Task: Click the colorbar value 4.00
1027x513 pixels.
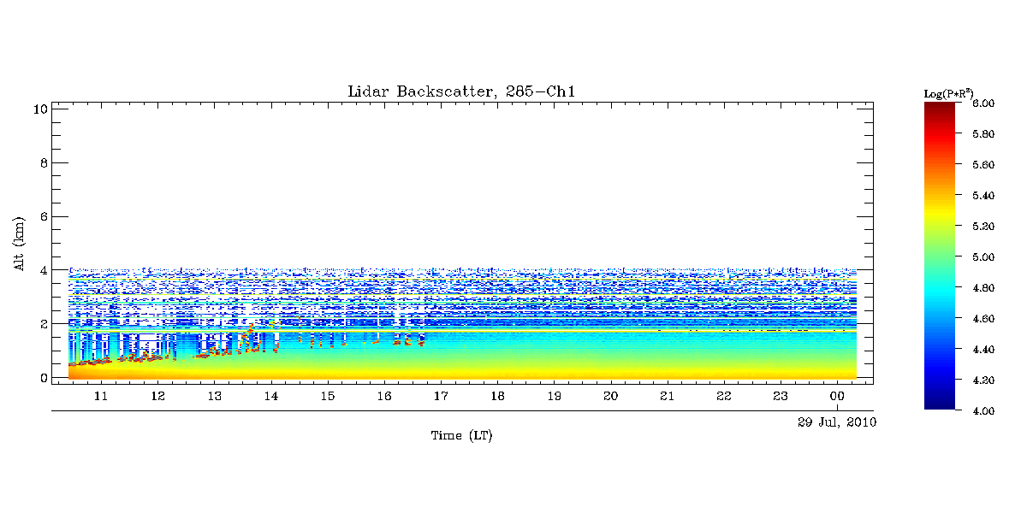Action: (x=982, y=410)
